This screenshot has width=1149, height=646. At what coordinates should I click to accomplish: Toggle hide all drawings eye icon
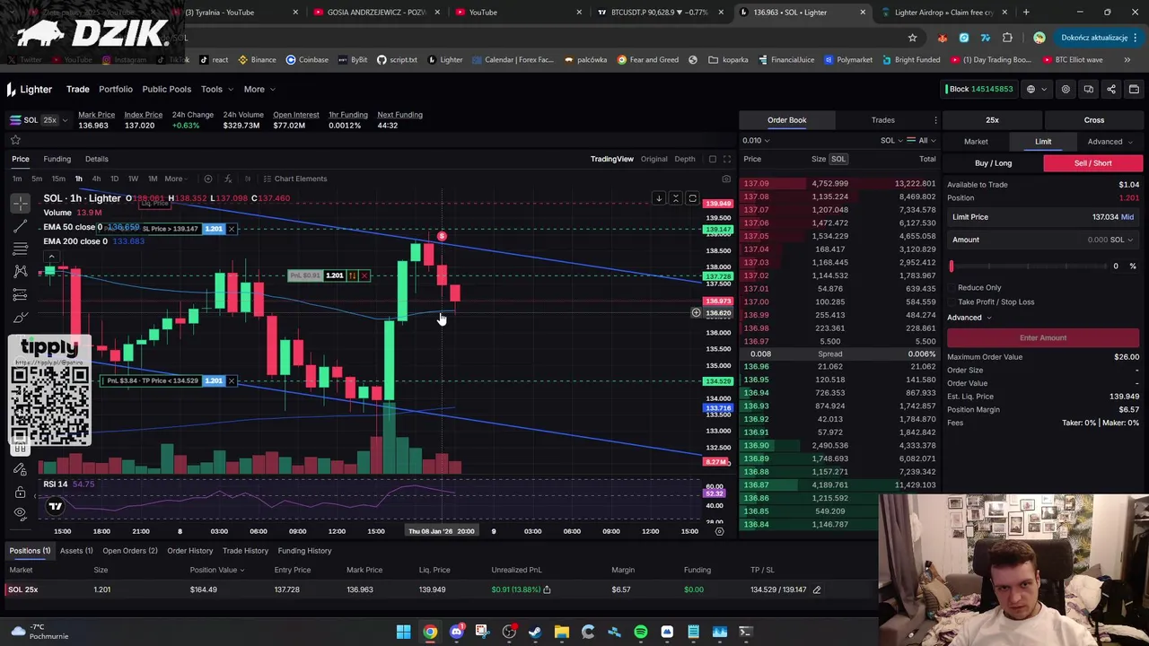[x=20, y=513]
